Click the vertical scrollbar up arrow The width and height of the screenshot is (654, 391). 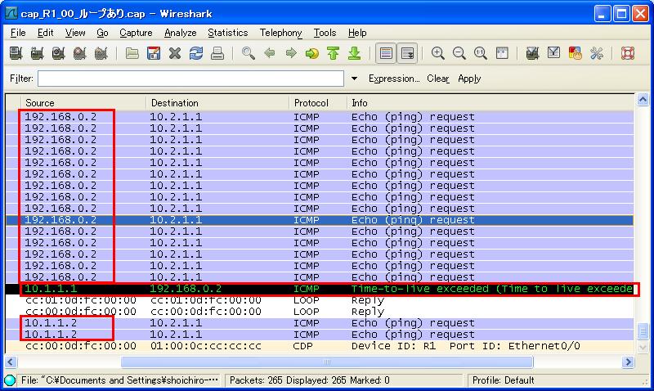[x=643, y=100]
